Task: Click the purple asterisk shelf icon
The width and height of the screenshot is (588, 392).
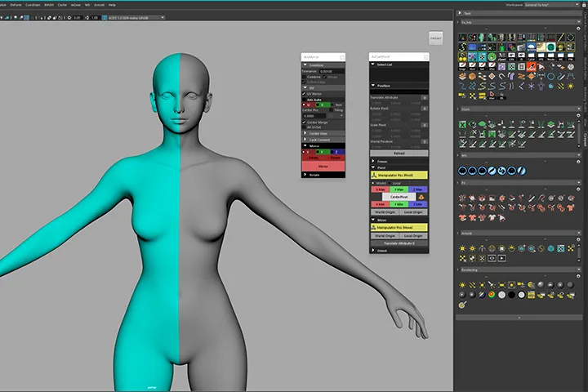Action: point(531,87)
